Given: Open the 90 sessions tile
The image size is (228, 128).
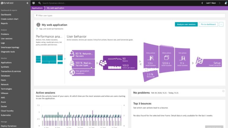Looking at the screenshot, I should 120,63.
